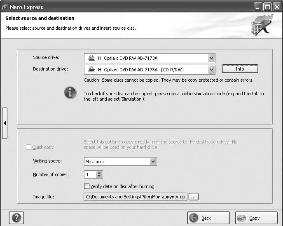The height and width of the screenshot is (226, 283).
Task: Click the disc icon on Copy button
Action: tap(242, 218)
